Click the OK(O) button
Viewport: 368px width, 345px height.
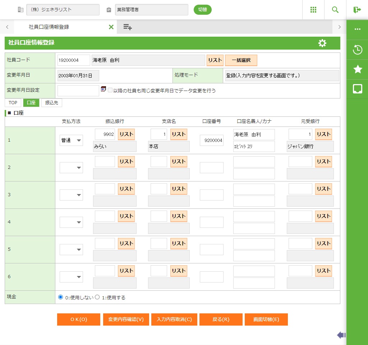click(78, 319)
